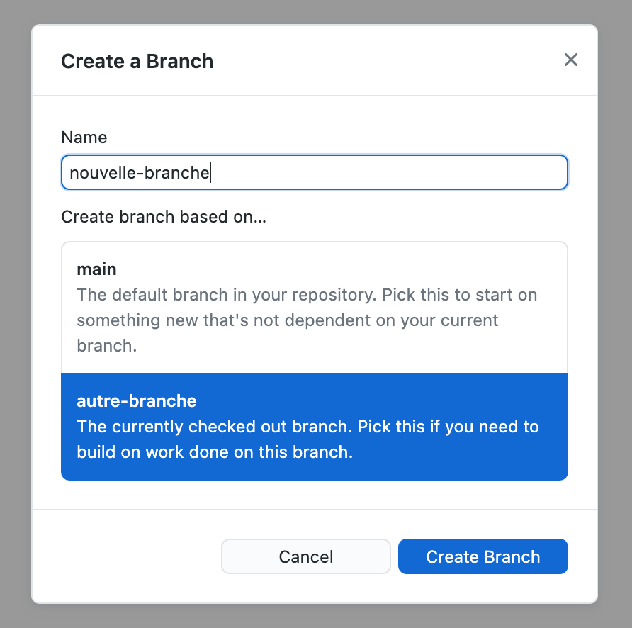Click the X icon in dialog header
The image size is (632, 628).
(x=571, y=60)
